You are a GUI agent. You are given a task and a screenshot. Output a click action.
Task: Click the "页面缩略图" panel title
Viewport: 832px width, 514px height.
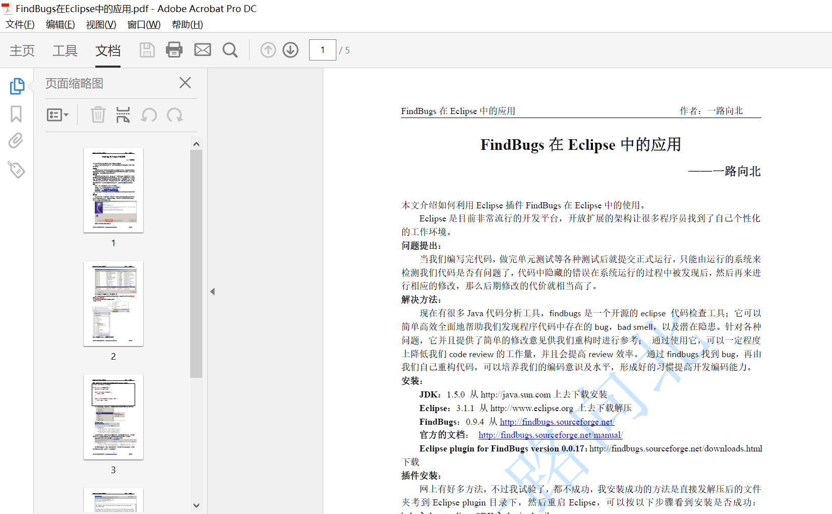click(x=74, y=83)
